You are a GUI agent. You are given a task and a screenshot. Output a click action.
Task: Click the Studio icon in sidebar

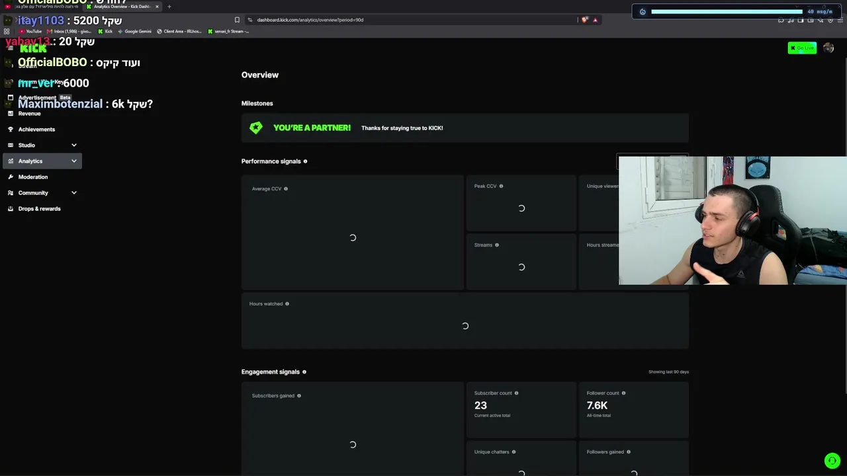[10, 145]
